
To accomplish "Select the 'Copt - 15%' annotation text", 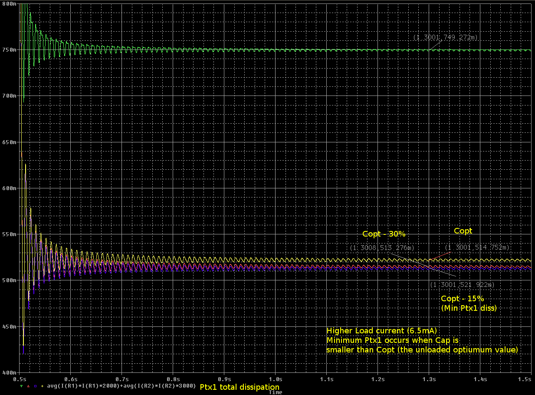I will [x=462, y=299].
